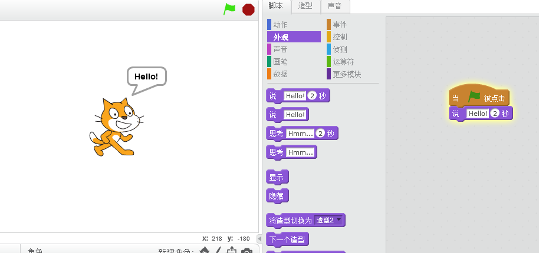The image size is (539, 253).
Task: Click the palette 说 Hello! block without seconds
Action: pos(287,115)
